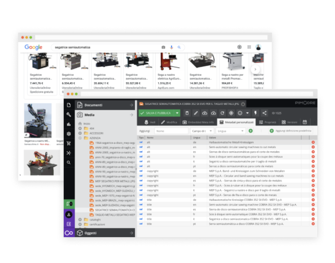
Task: Click the Pimcore infinity logo icon
Action: (69, 233)
